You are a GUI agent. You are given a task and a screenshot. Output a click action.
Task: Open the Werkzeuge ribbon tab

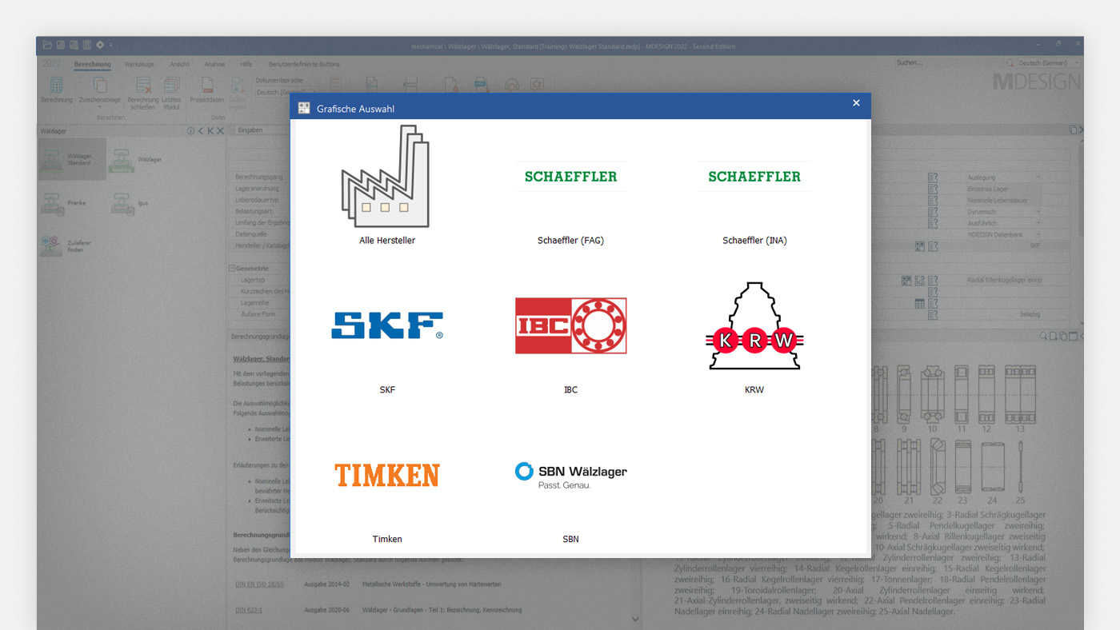[138, 64]
